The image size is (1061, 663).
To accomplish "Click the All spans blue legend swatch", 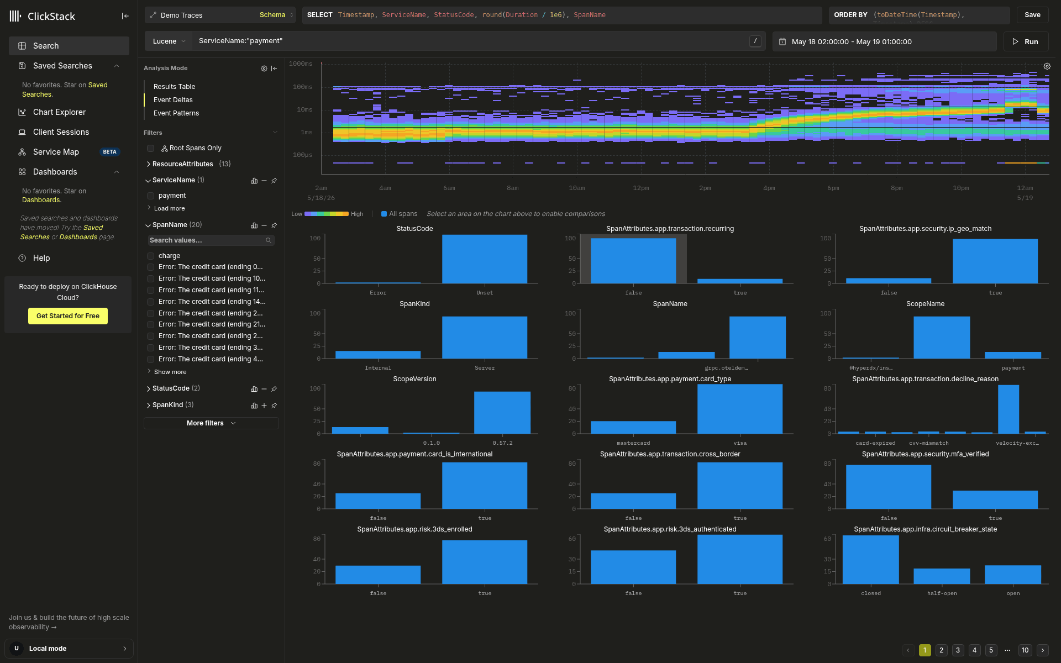I will point(384,214).
